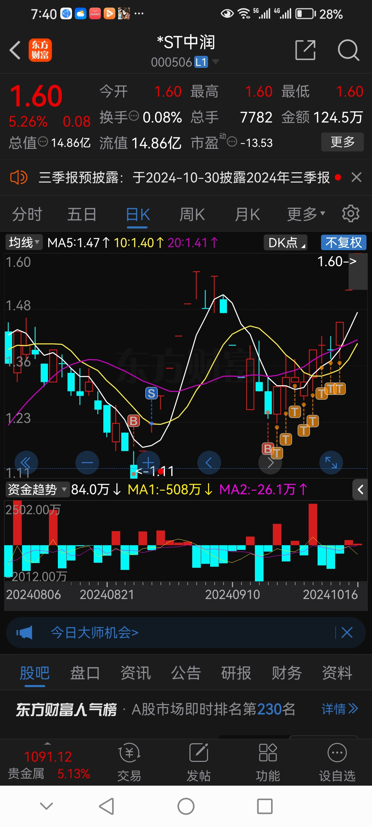
Task: Open chart settings gear icon
Action: pos(351,214)
